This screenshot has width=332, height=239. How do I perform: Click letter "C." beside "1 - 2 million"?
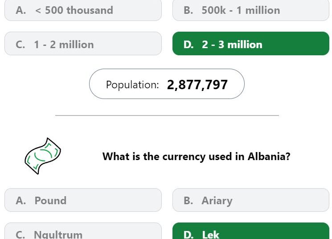[20, 44]
